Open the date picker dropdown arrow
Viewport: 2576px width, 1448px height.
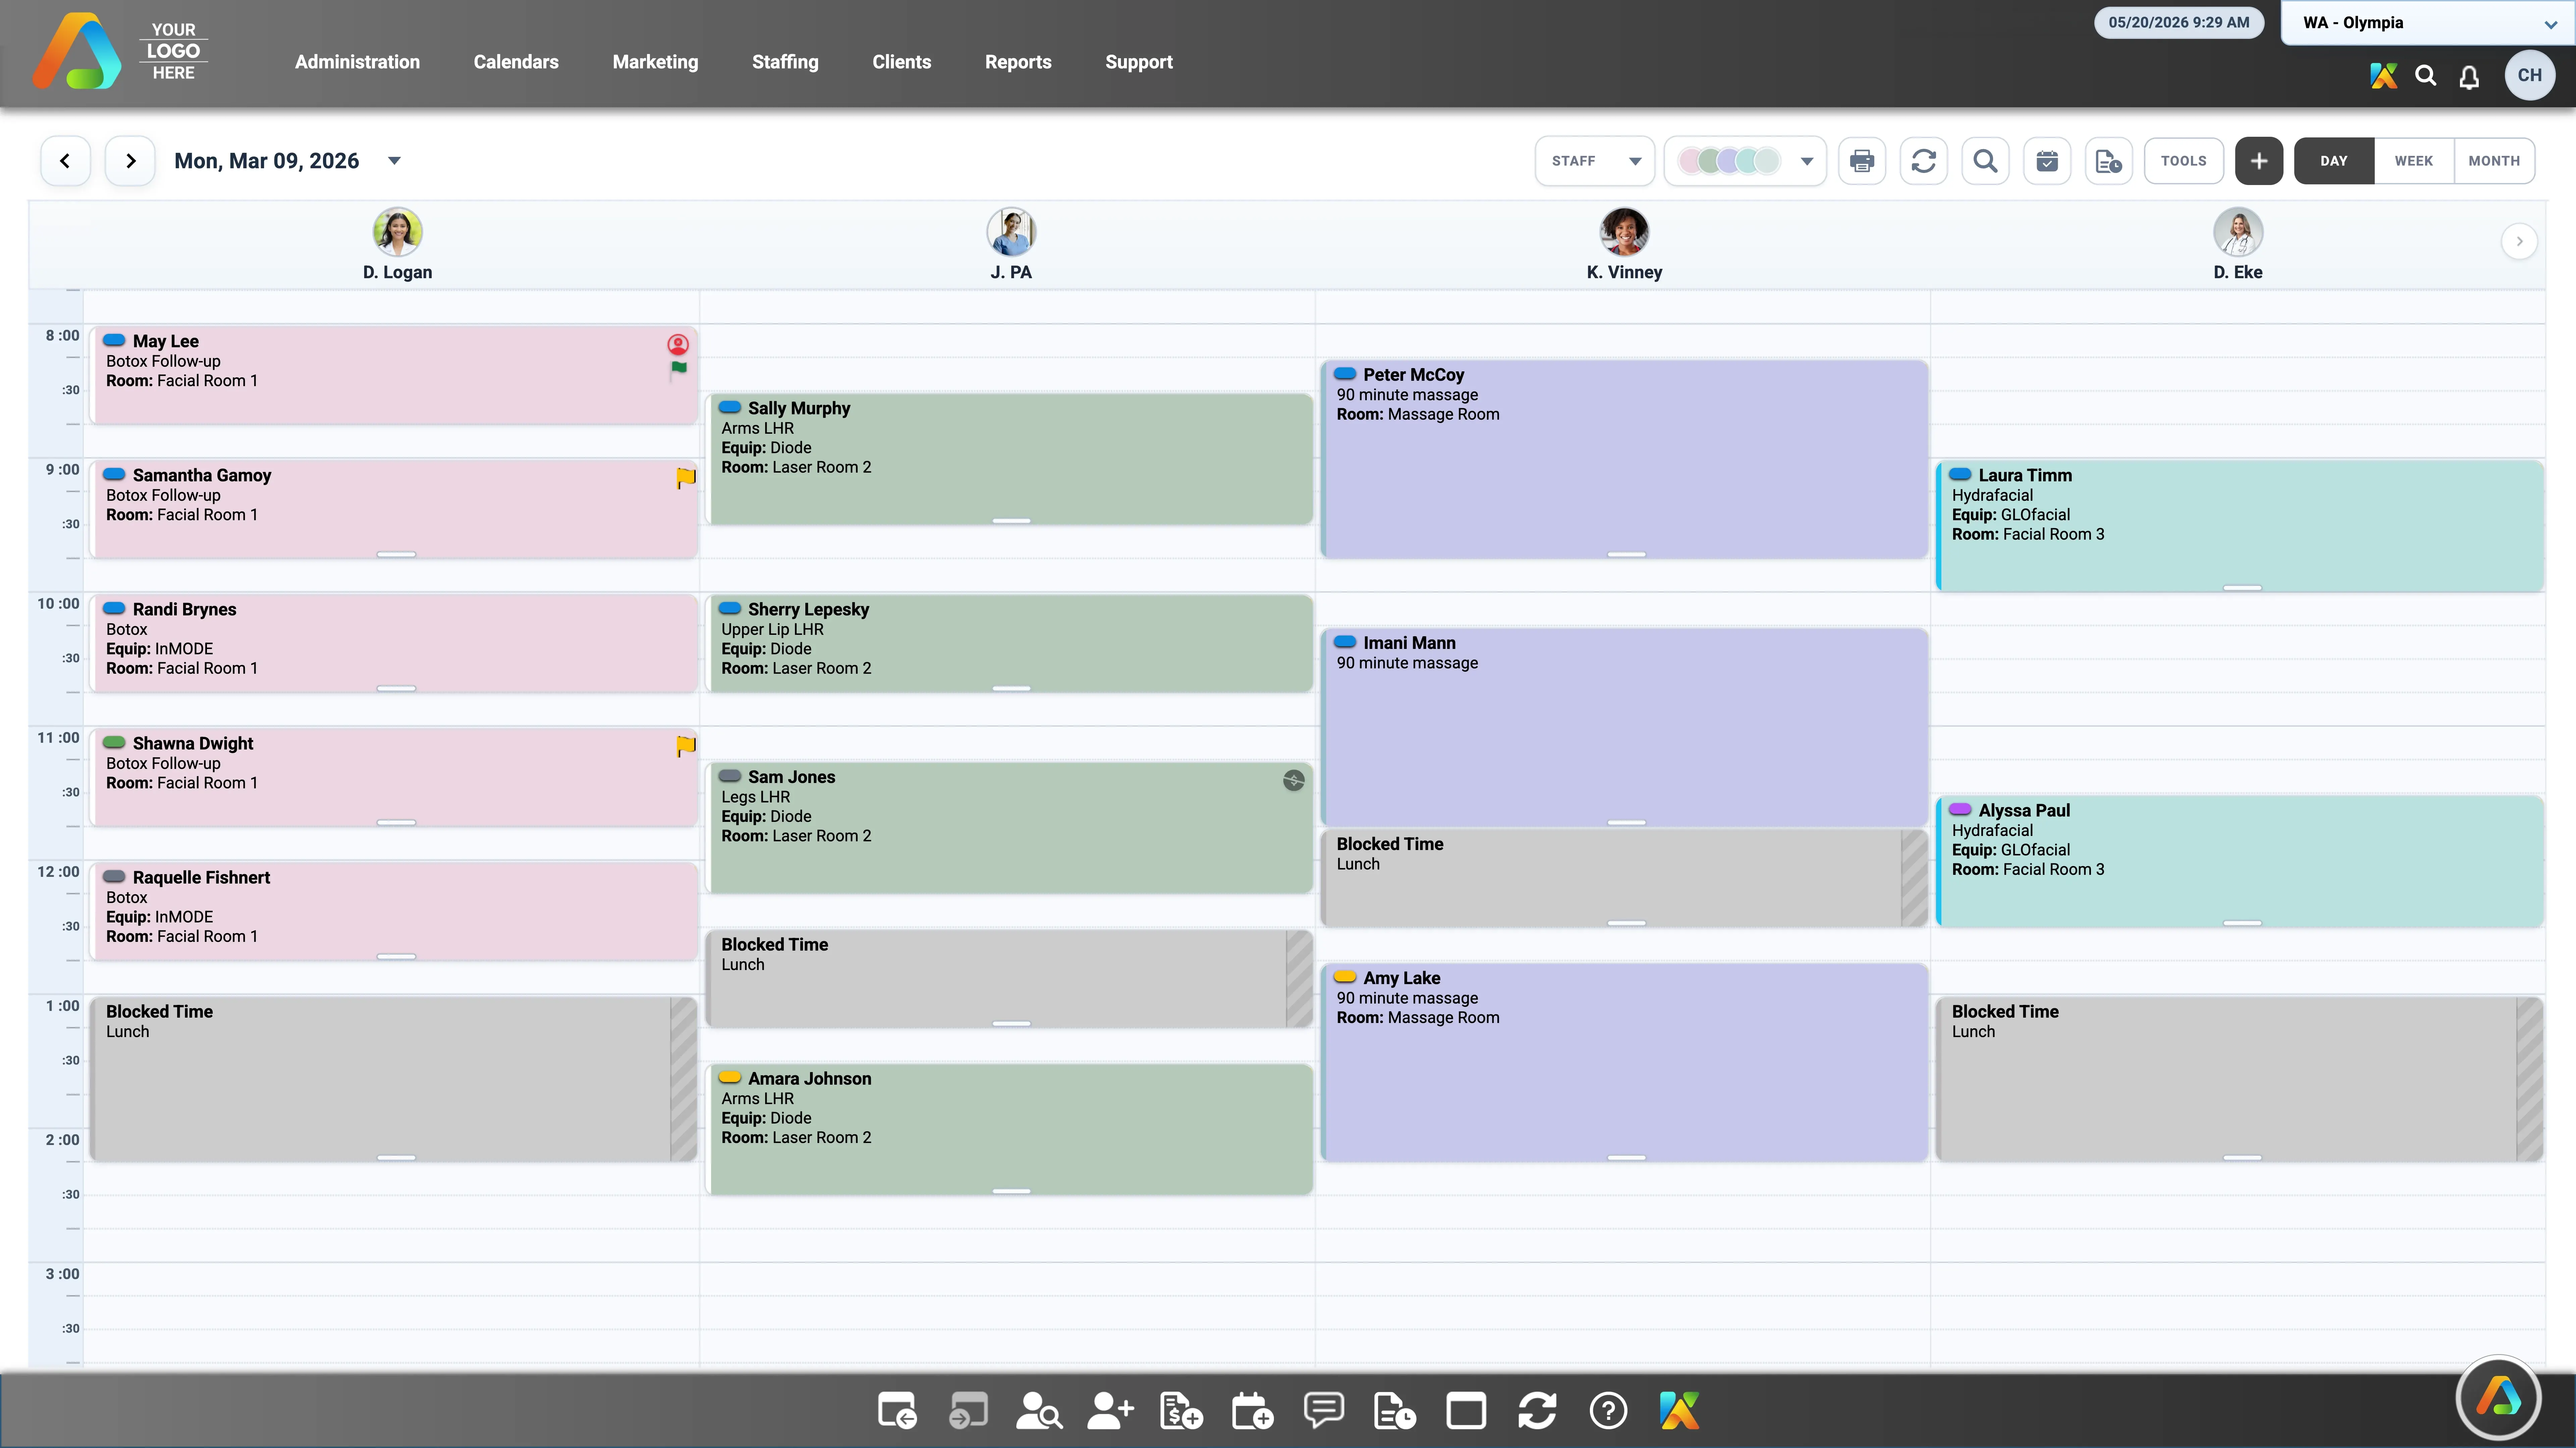[x=394, y=161]
